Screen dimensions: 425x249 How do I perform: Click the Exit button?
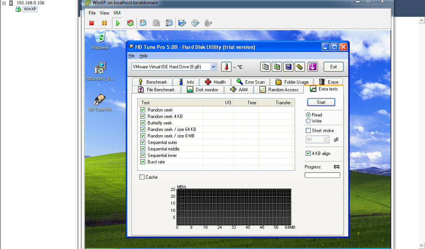[x=333, y=67]
